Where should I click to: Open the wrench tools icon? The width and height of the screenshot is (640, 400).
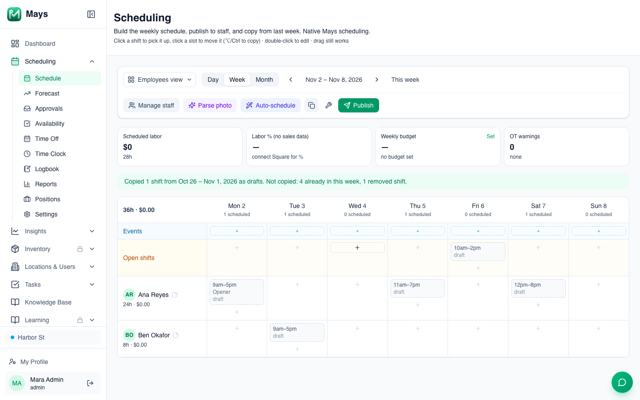point(328,105)
